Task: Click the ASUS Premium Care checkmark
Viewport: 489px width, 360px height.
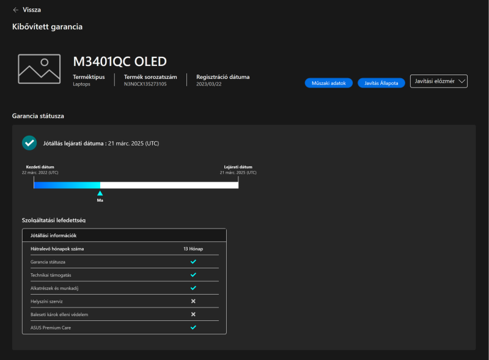Action: click(193, 327)
